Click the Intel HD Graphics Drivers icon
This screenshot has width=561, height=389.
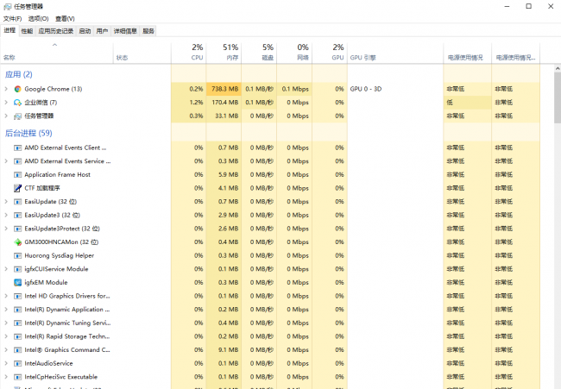pos(17,296)
